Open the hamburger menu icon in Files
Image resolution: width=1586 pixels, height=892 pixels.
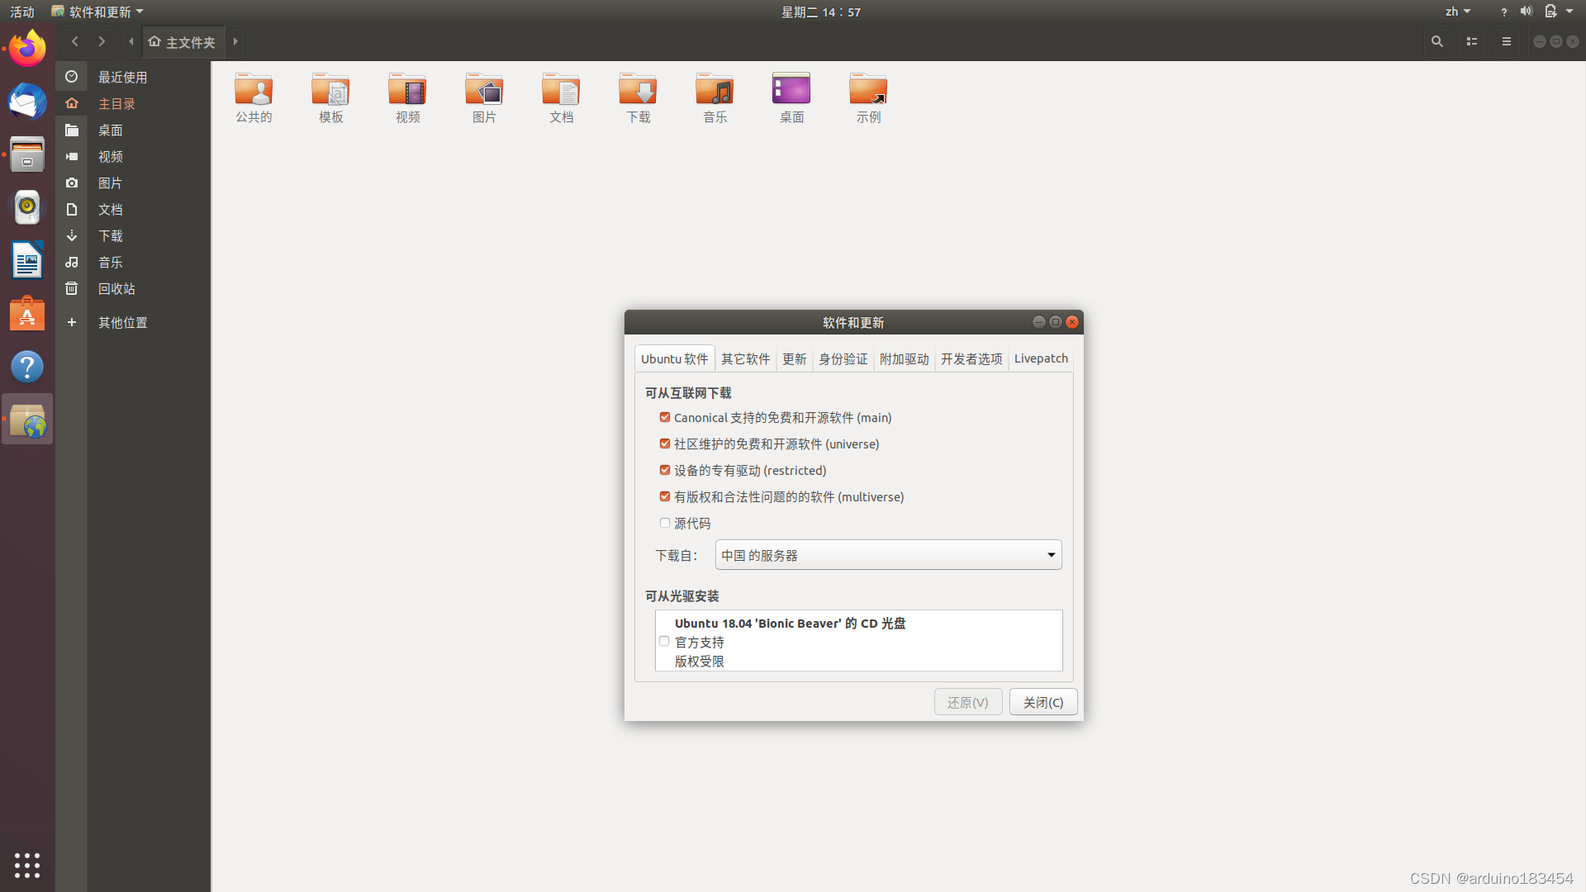pos(1507,41)
